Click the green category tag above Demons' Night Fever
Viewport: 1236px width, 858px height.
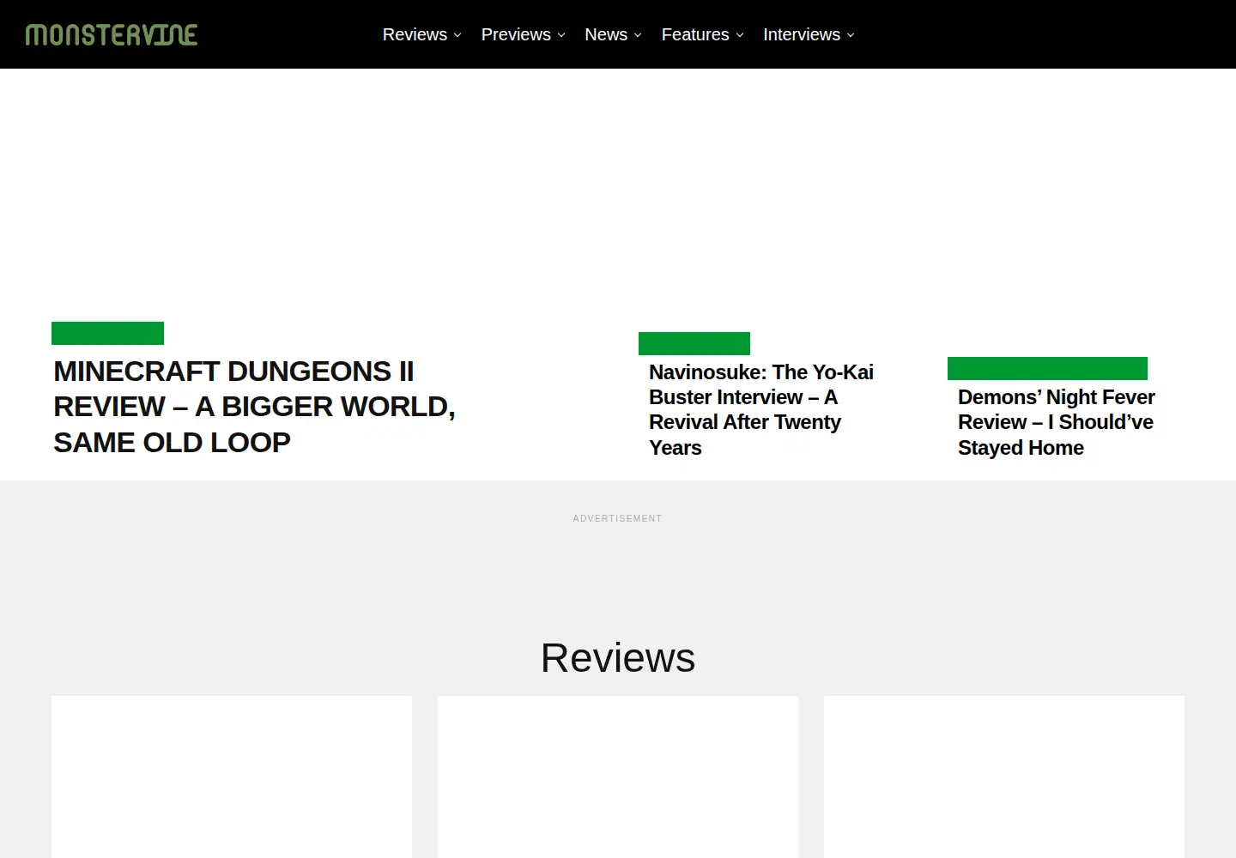1047,368
